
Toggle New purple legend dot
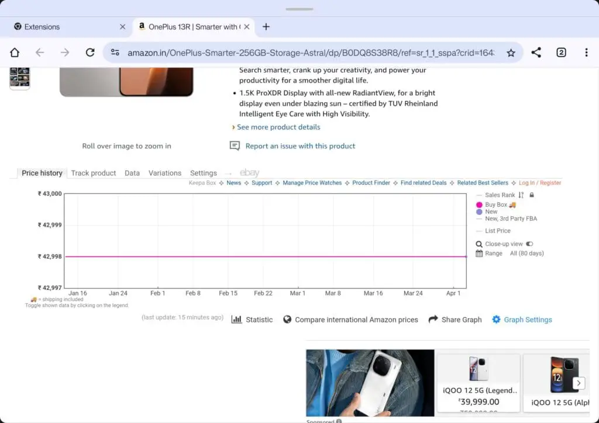[479, 211]
